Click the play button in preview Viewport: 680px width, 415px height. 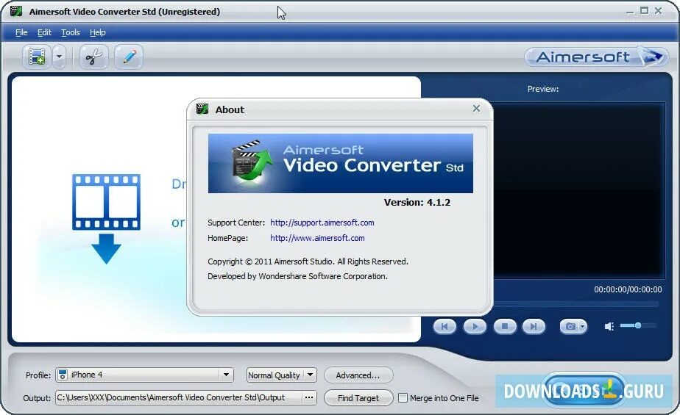pos(475,326)
